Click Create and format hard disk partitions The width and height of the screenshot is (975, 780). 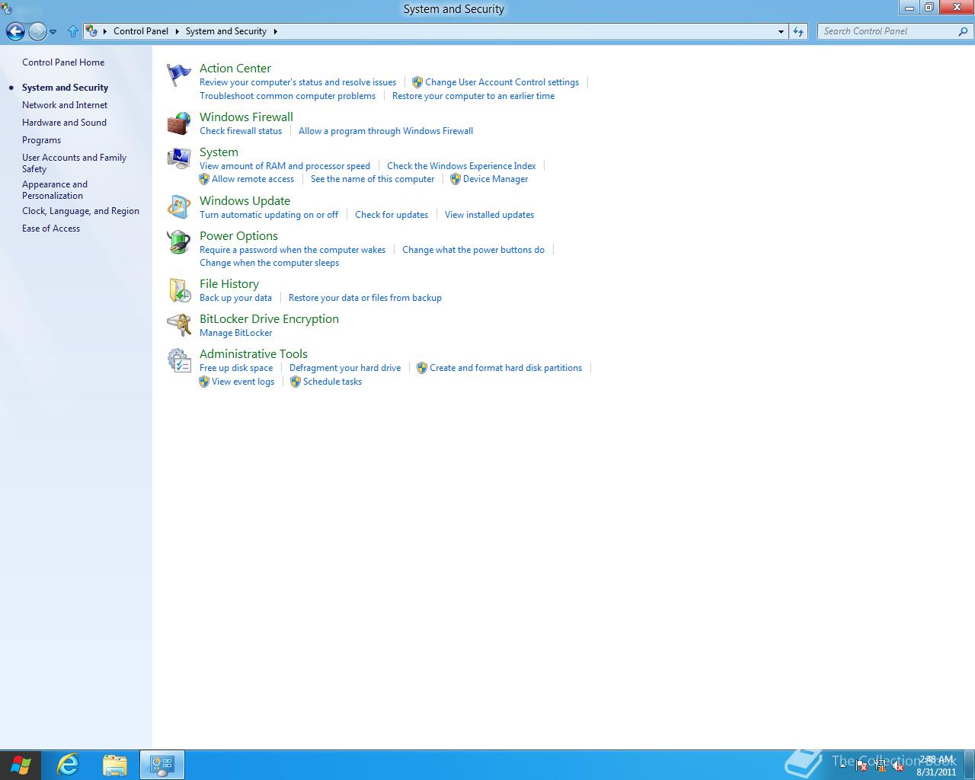(506, 368)
